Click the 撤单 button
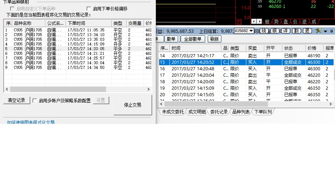The width and height of the screenshot is (335, 173). [171, 39]
